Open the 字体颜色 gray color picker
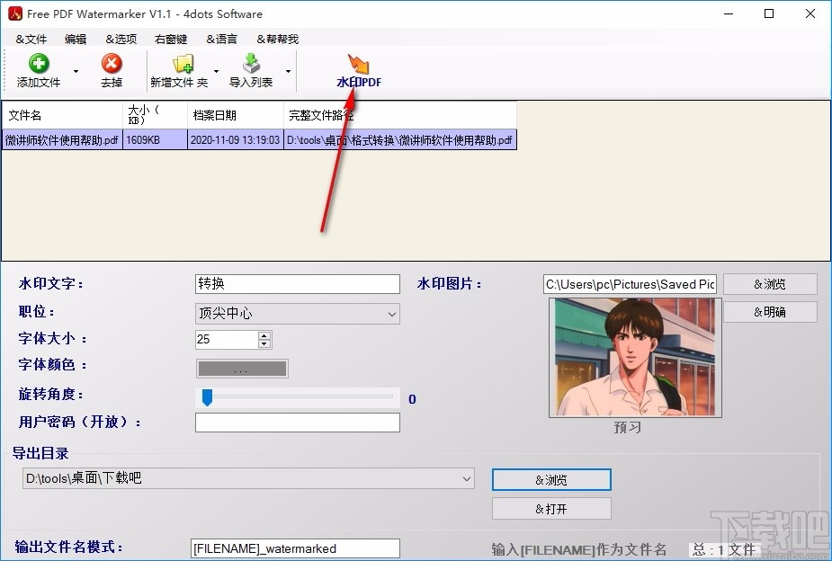 coord(242,369)
